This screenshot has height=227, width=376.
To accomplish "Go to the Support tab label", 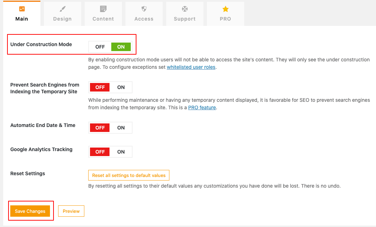I will click(185, 19).
